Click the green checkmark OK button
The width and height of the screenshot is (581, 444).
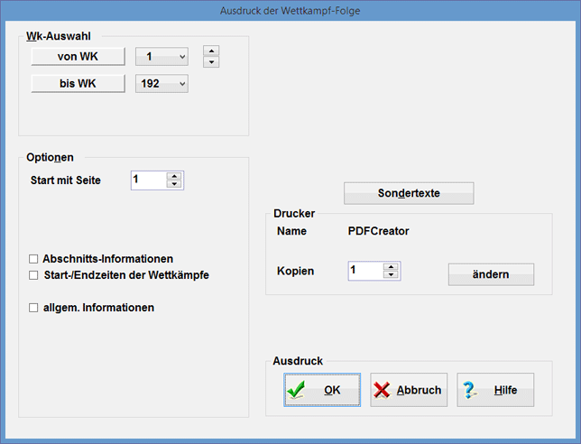(x=322, y=390)
